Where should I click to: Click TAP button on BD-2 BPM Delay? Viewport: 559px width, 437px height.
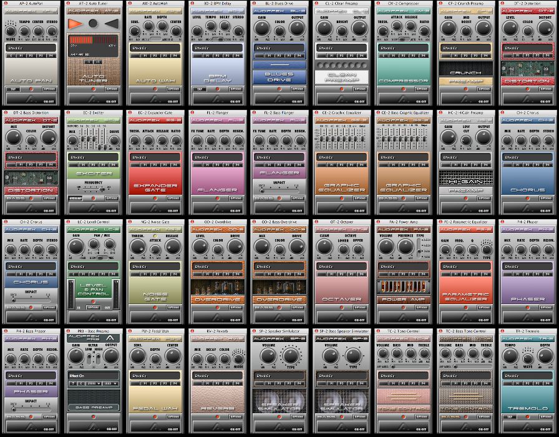click(199, 89)
